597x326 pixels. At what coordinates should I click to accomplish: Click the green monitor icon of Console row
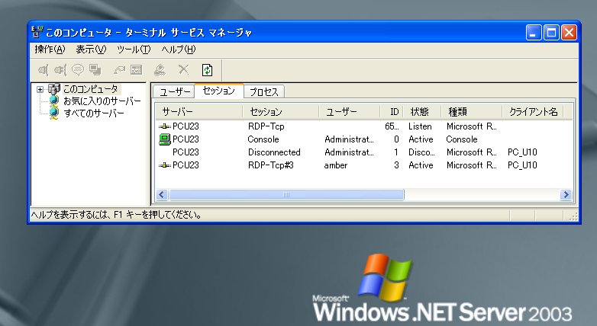pyautogui.click(x=164, y=139)
